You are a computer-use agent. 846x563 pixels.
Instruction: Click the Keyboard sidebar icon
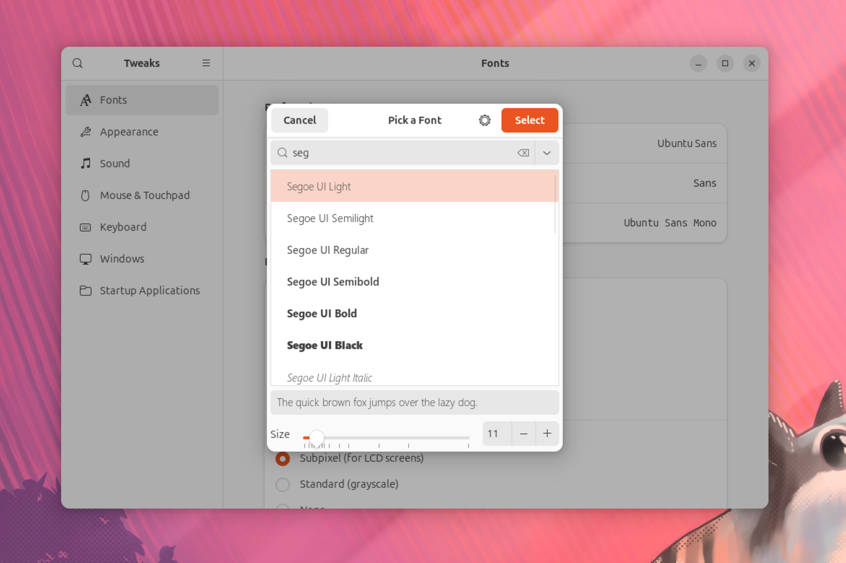coord(86,227)
